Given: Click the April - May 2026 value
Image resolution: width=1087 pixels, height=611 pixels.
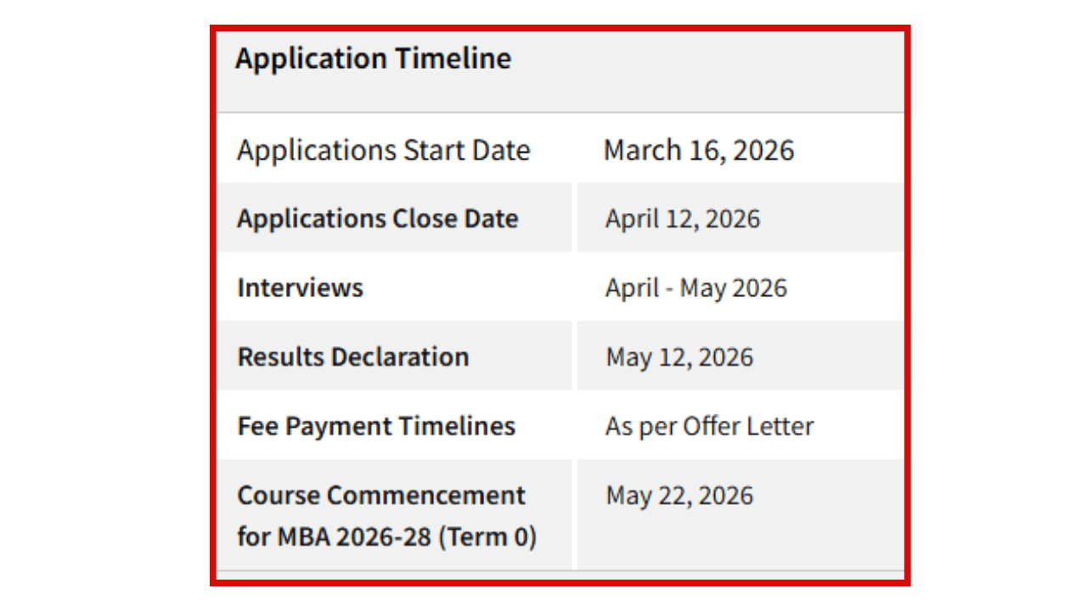Looking at the screenshot, I should [x=696, y=288].
